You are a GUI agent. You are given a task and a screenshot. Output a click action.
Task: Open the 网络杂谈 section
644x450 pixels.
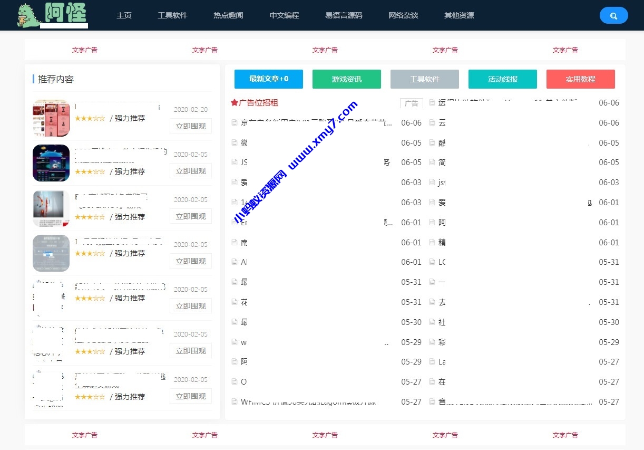[403, 15]
